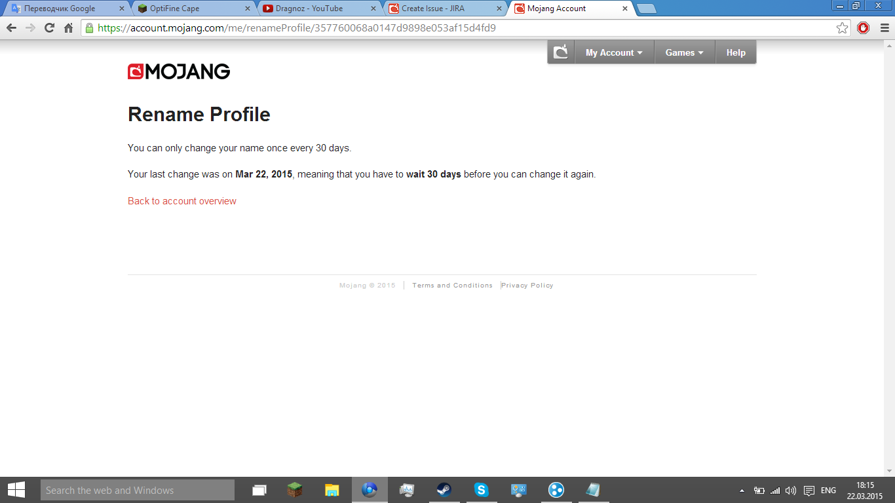Viewport: 895px width, 503px height.
Task: Click the once every 30 days sentence
Action: (240, 148)
